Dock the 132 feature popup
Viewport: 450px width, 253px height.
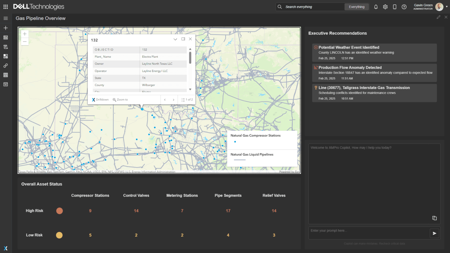point(183,39)
